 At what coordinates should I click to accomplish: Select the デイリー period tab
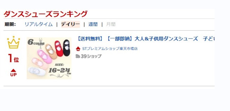(x=70, y=24)
